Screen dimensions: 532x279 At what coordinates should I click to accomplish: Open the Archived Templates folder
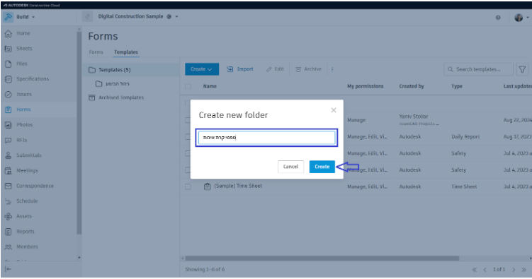121,97
